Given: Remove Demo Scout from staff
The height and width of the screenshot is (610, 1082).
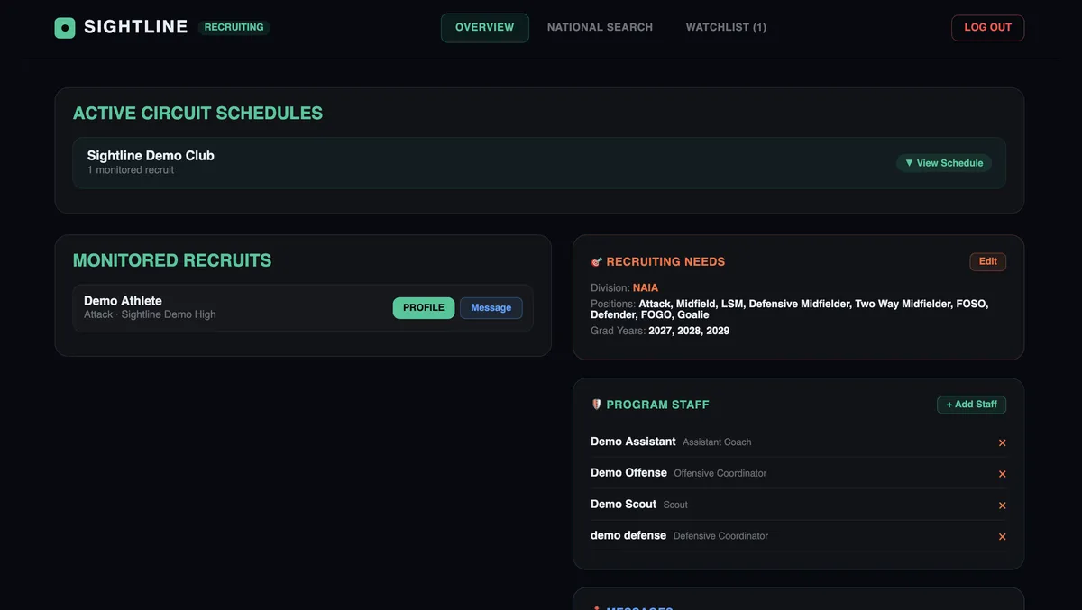Looking at the screenshot, I should point(1002,505).
